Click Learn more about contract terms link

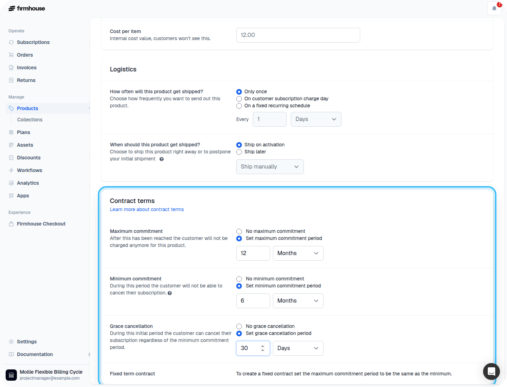coord(147,209)
